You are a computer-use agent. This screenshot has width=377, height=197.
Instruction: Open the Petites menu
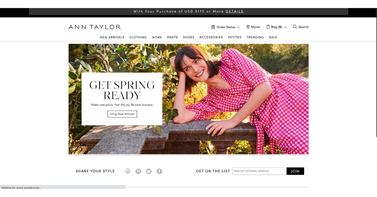tap(235, 37)
